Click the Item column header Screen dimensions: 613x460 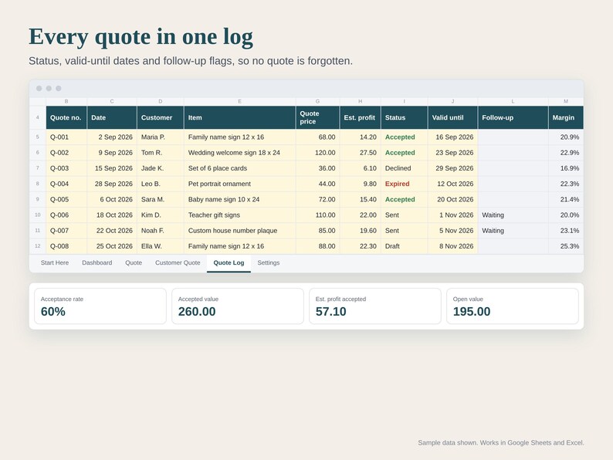click(239, 117)
